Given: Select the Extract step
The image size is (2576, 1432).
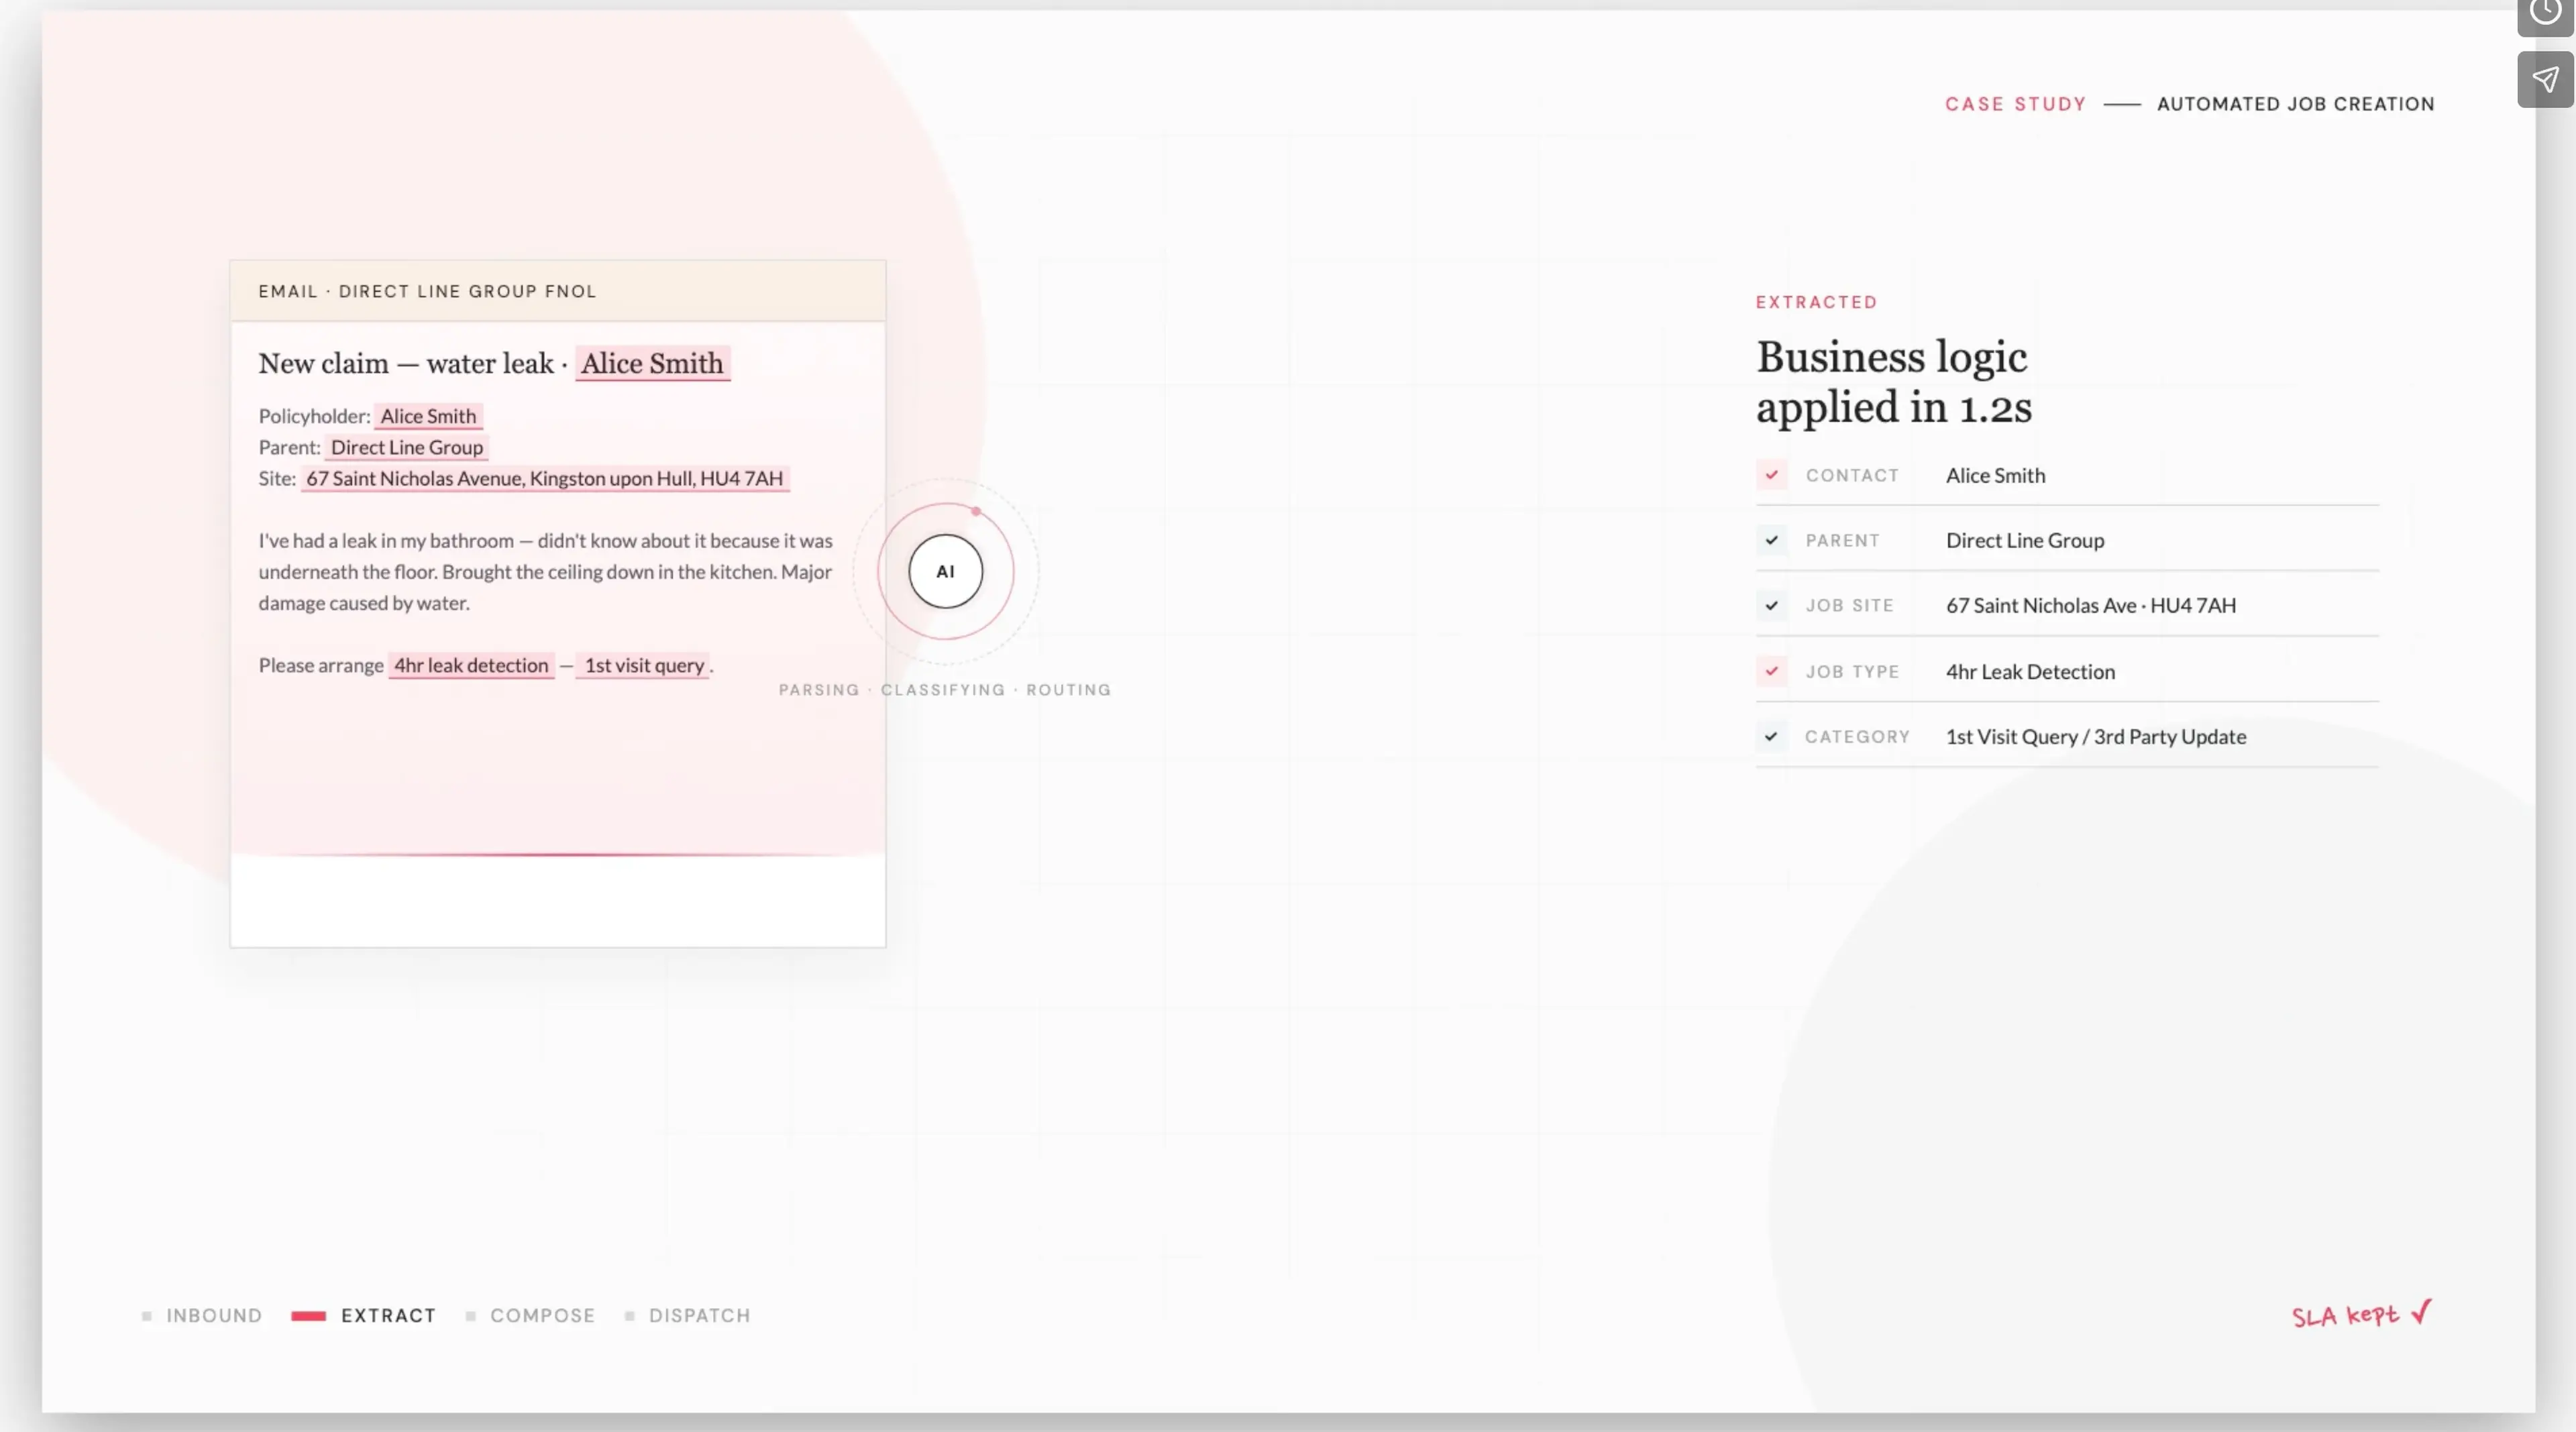Looking at the screenshot, I should click(x=388, y=1315).
